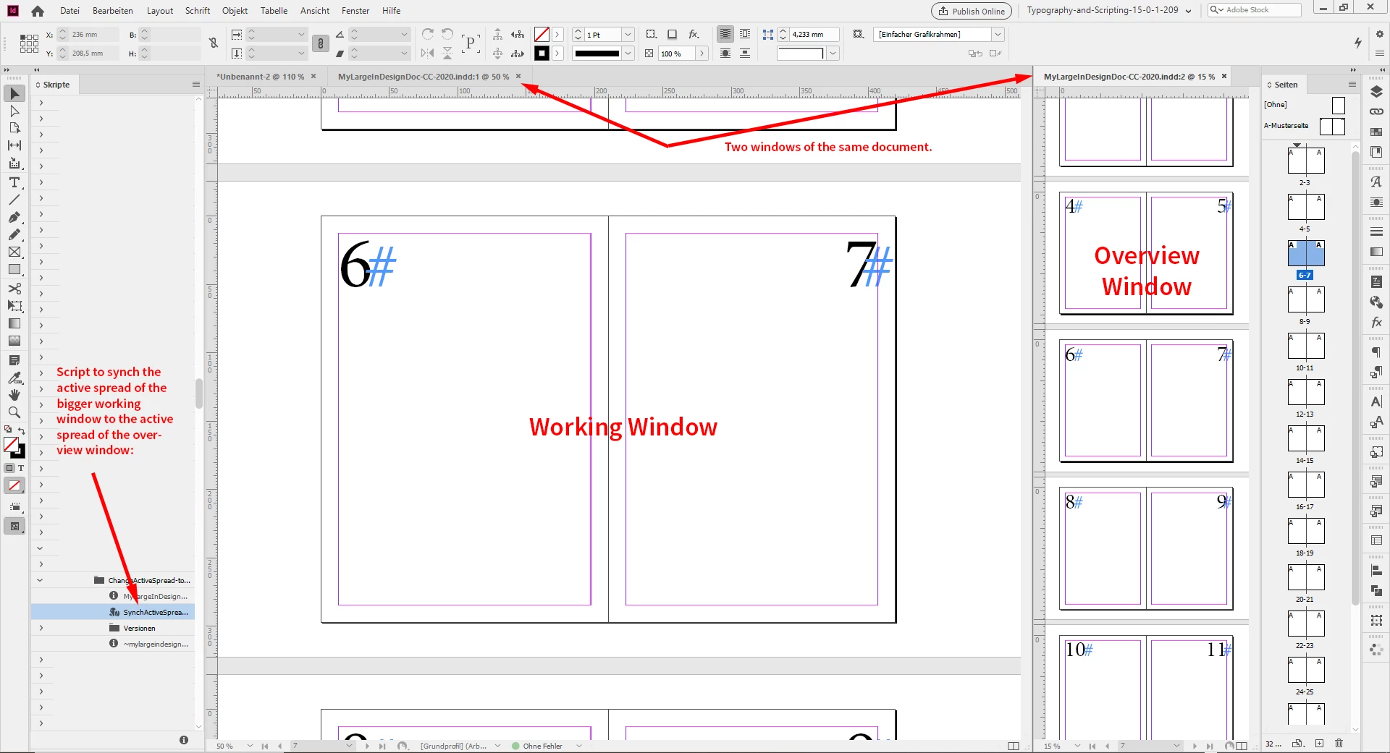Select the Direct Selection tool
Image resolution: width=1390 pixels, height=753 pixels.
pos(14,111)
